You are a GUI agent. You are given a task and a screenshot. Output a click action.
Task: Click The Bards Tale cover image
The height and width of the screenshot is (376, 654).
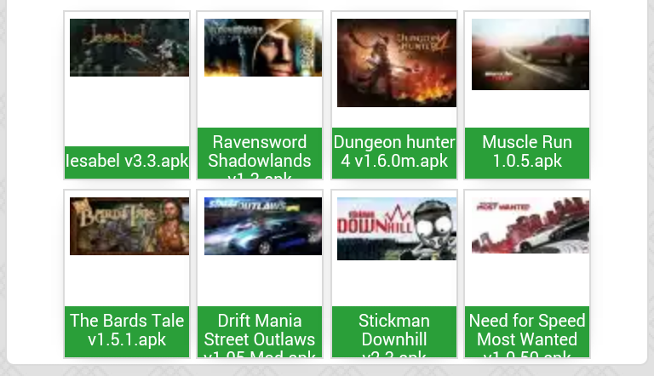tap(129, 226)
